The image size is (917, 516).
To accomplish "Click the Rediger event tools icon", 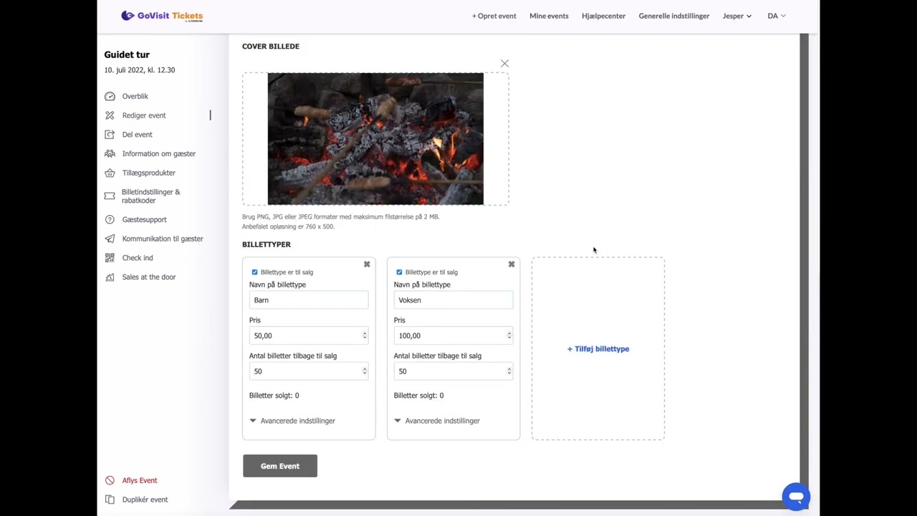I will [x=110, y=115].
